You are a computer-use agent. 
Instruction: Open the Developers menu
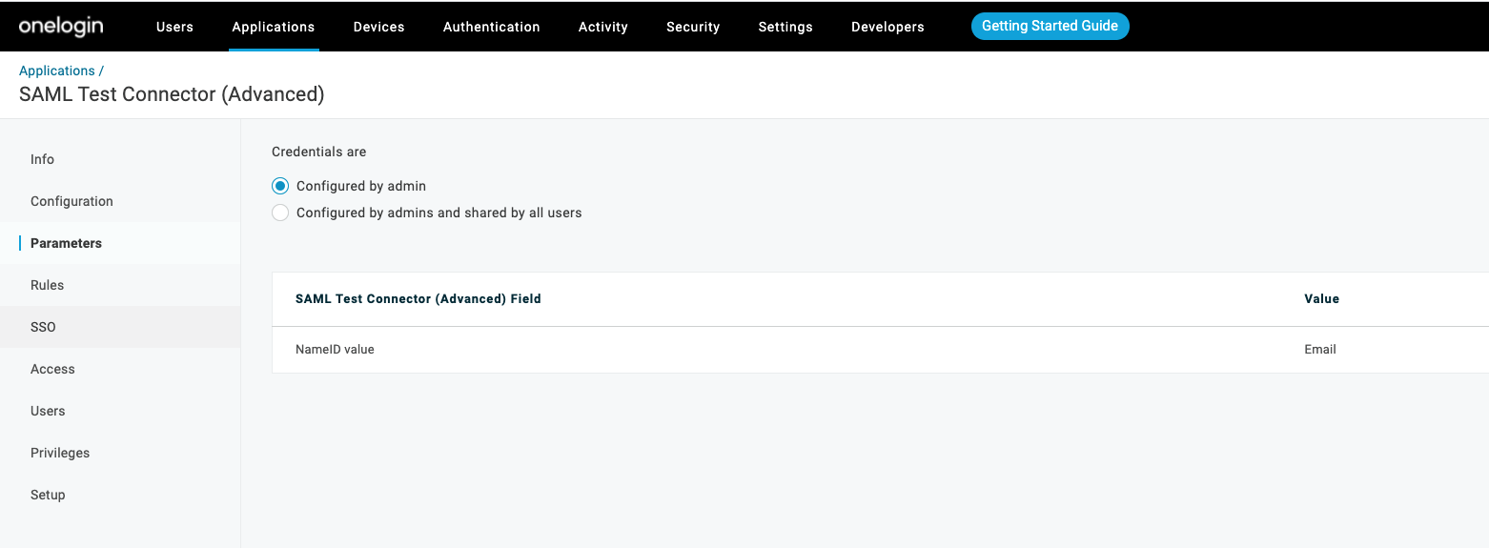[887, 27]
